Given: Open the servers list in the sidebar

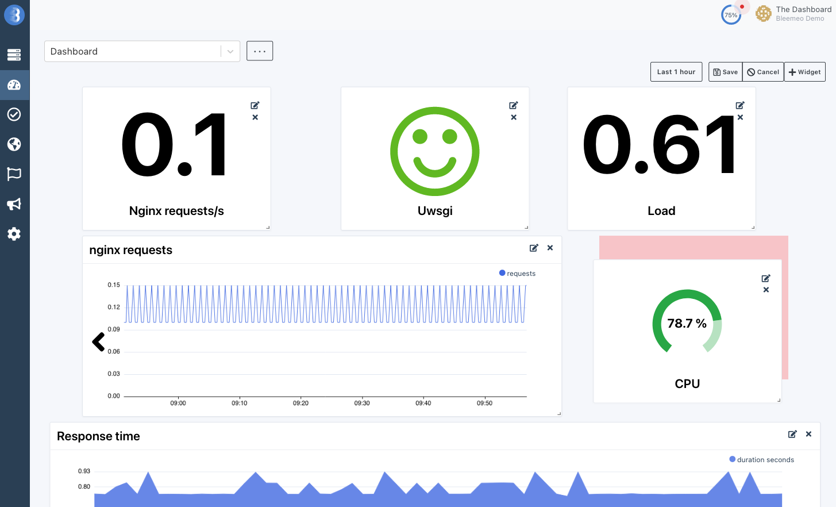Looking at the screenshot, I should point(14,55).
